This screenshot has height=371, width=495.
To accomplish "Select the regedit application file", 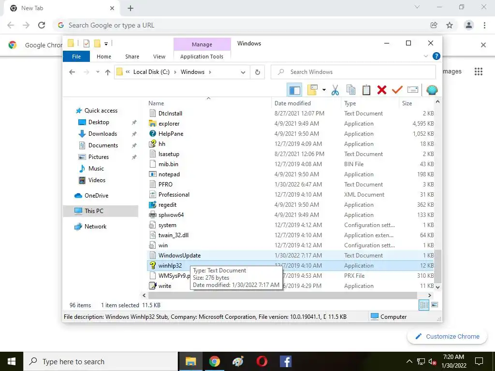I will tap(291, 205).
